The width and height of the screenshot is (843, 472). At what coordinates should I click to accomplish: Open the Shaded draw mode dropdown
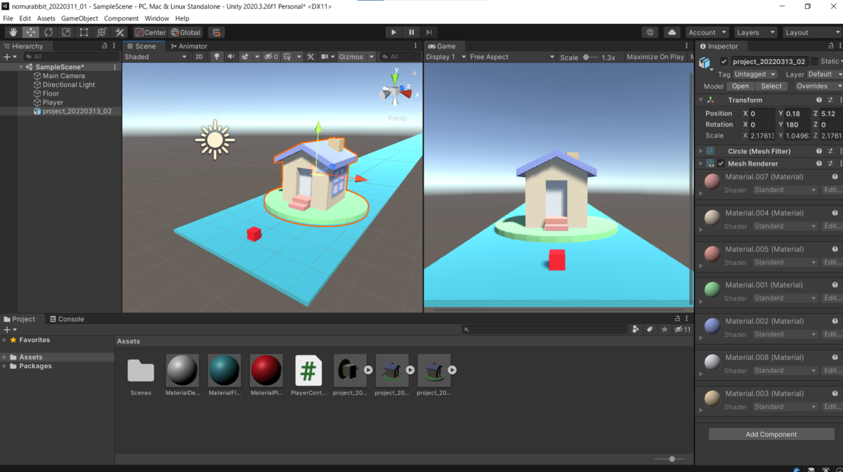(155, 57)
